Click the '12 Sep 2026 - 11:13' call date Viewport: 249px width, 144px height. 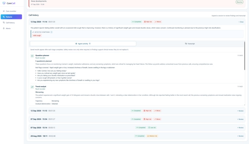39,111
